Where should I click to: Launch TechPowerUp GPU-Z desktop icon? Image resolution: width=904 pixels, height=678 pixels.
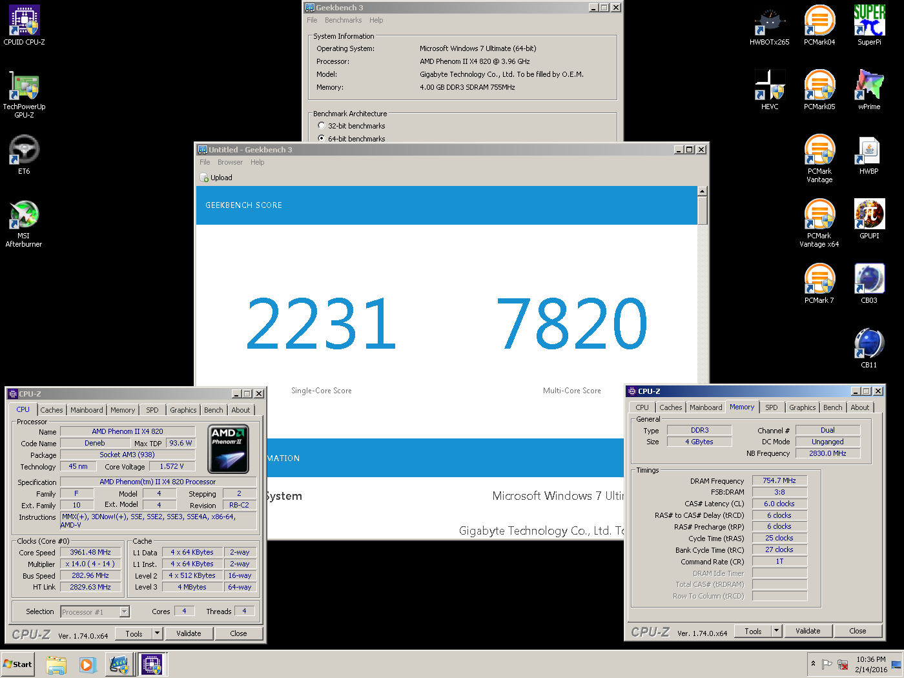[x=25, y=94]
